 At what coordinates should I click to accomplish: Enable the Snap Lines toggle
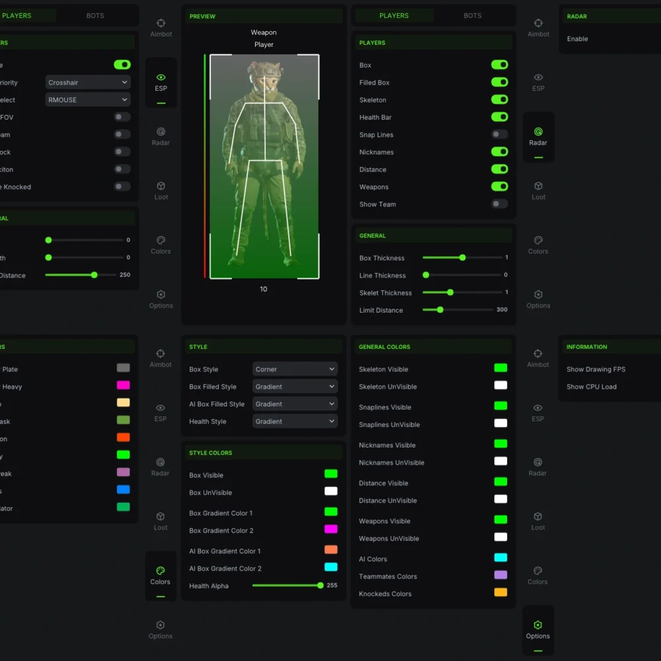point(500,134)
